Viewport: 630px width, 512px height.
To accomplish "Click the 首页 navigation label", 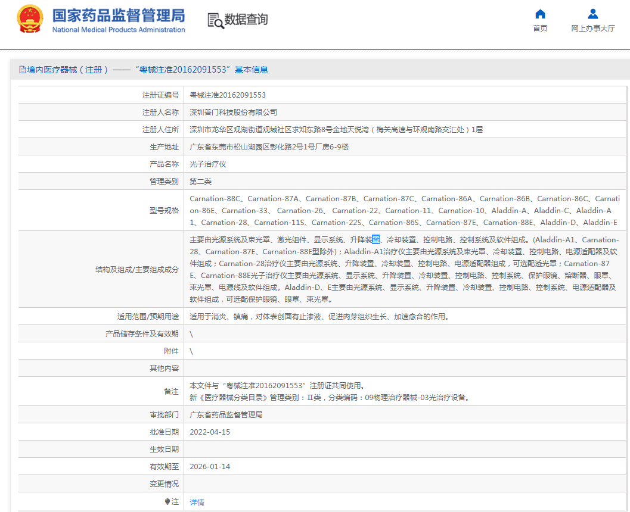I will pyautogui.click(x=540, y=29).
